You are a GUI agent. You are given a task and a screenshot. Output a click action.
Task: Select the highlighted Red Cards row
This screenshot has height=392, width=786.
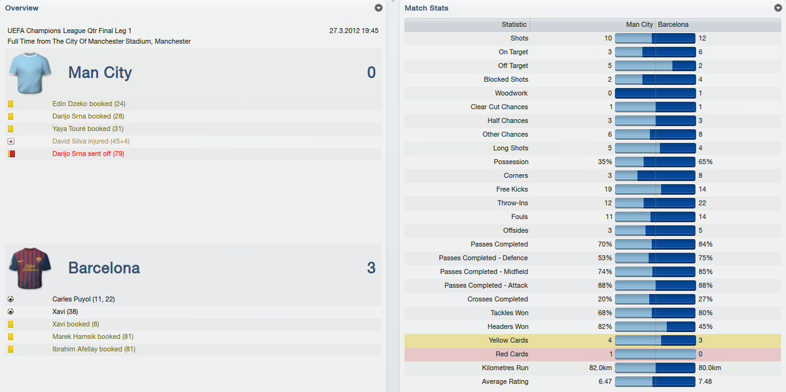[x=592, y=354]
